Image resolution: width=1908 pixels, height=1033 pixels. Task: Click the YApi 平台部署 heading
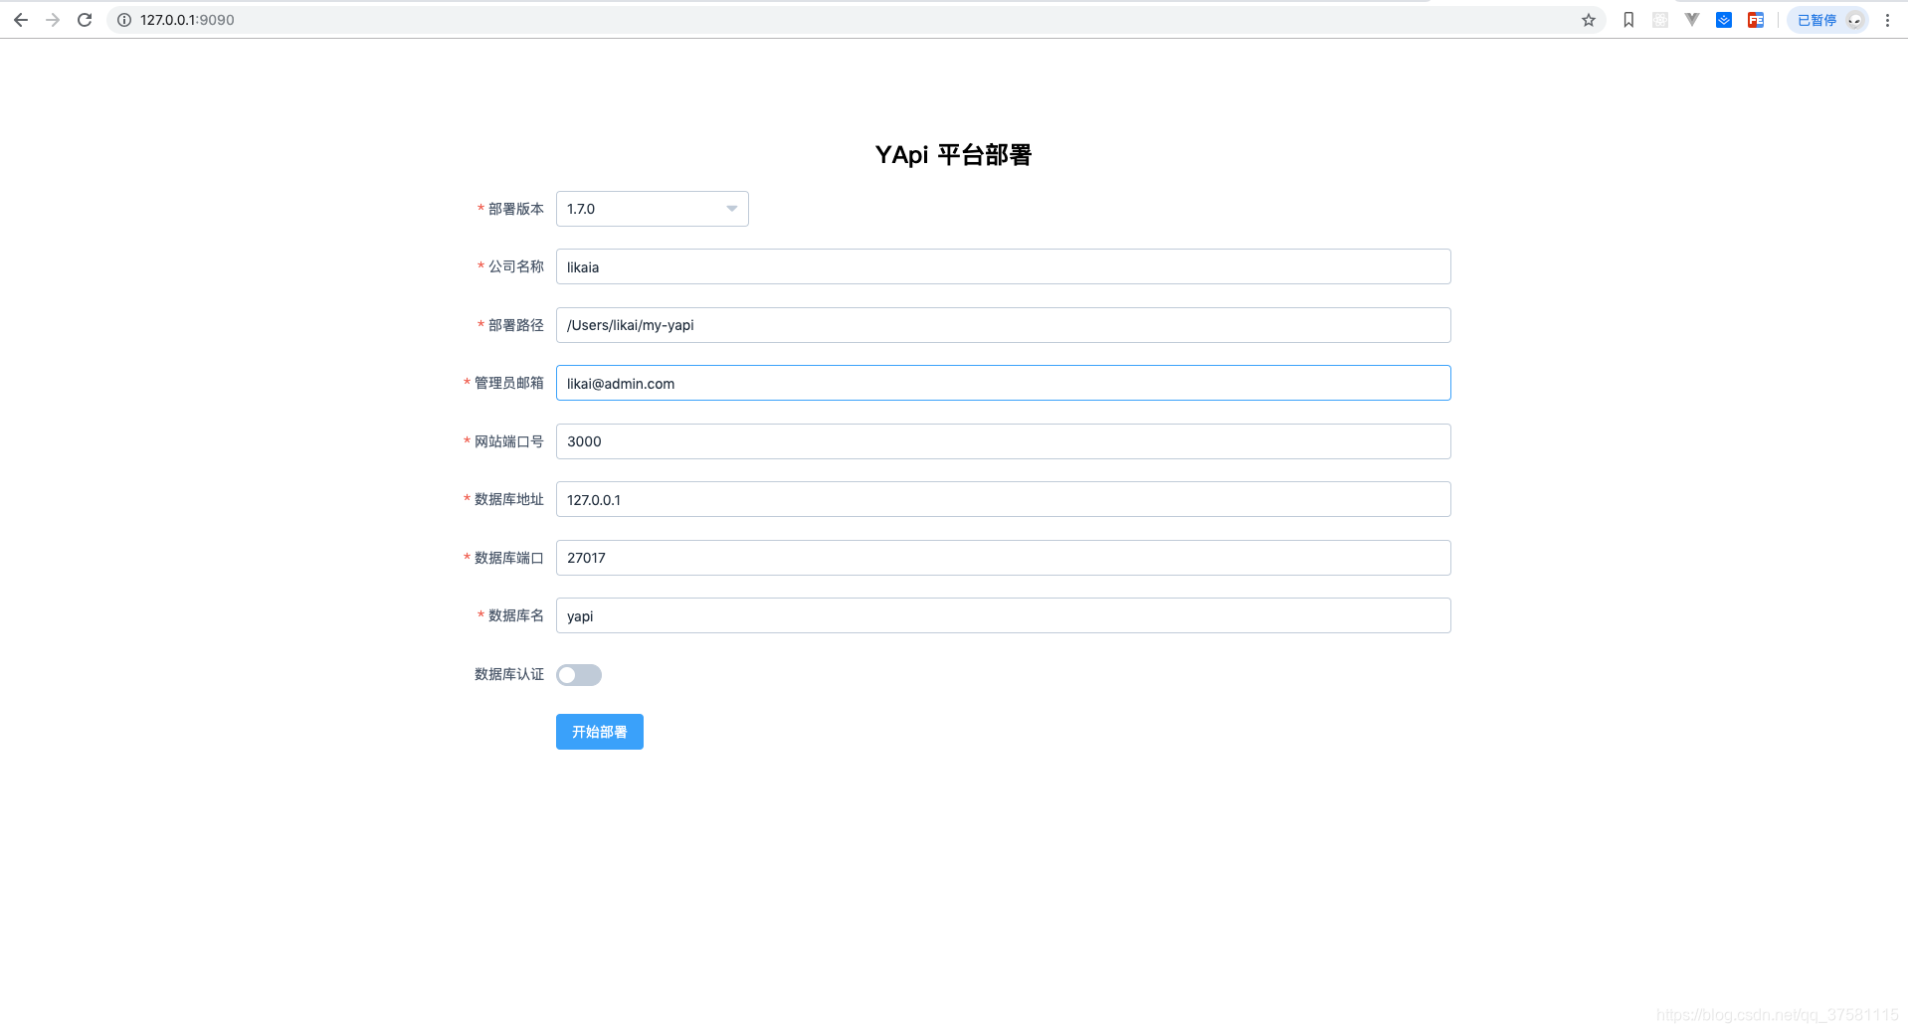953,155
